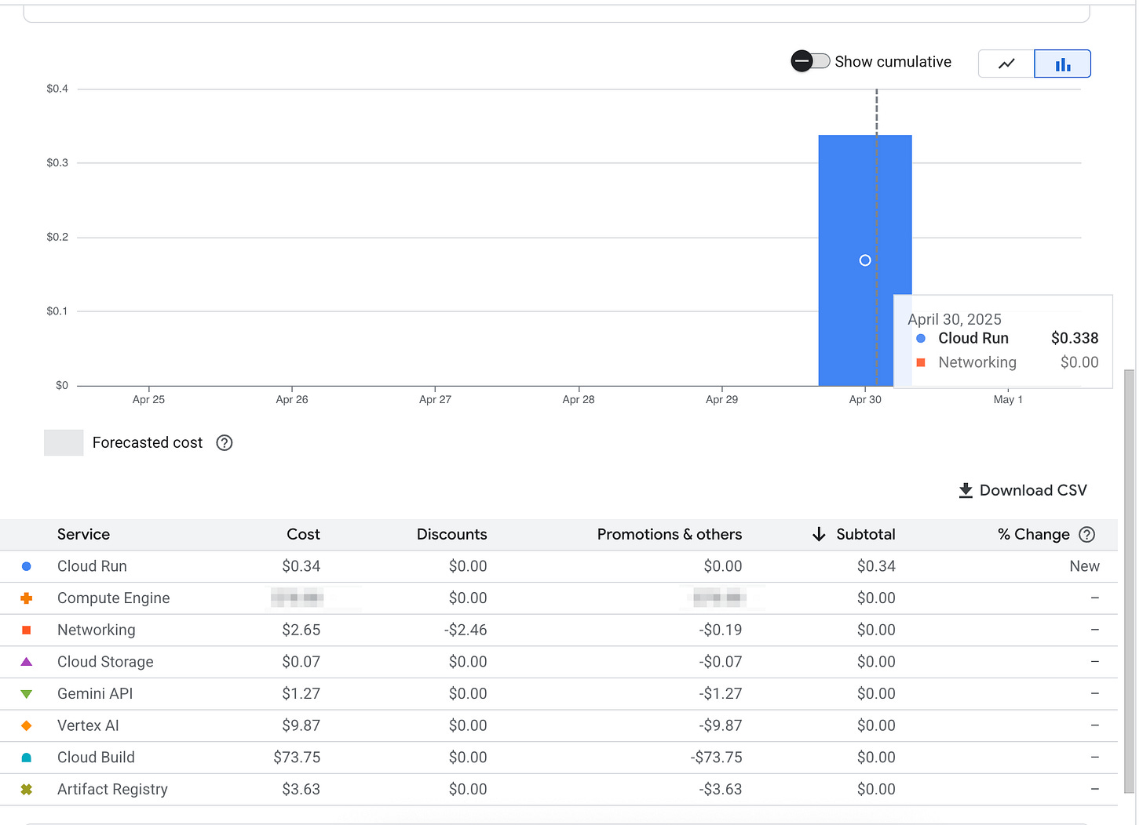Click the Networking discount -$2.46
The width and height of the screenshot is (1143, 825).
466,630
